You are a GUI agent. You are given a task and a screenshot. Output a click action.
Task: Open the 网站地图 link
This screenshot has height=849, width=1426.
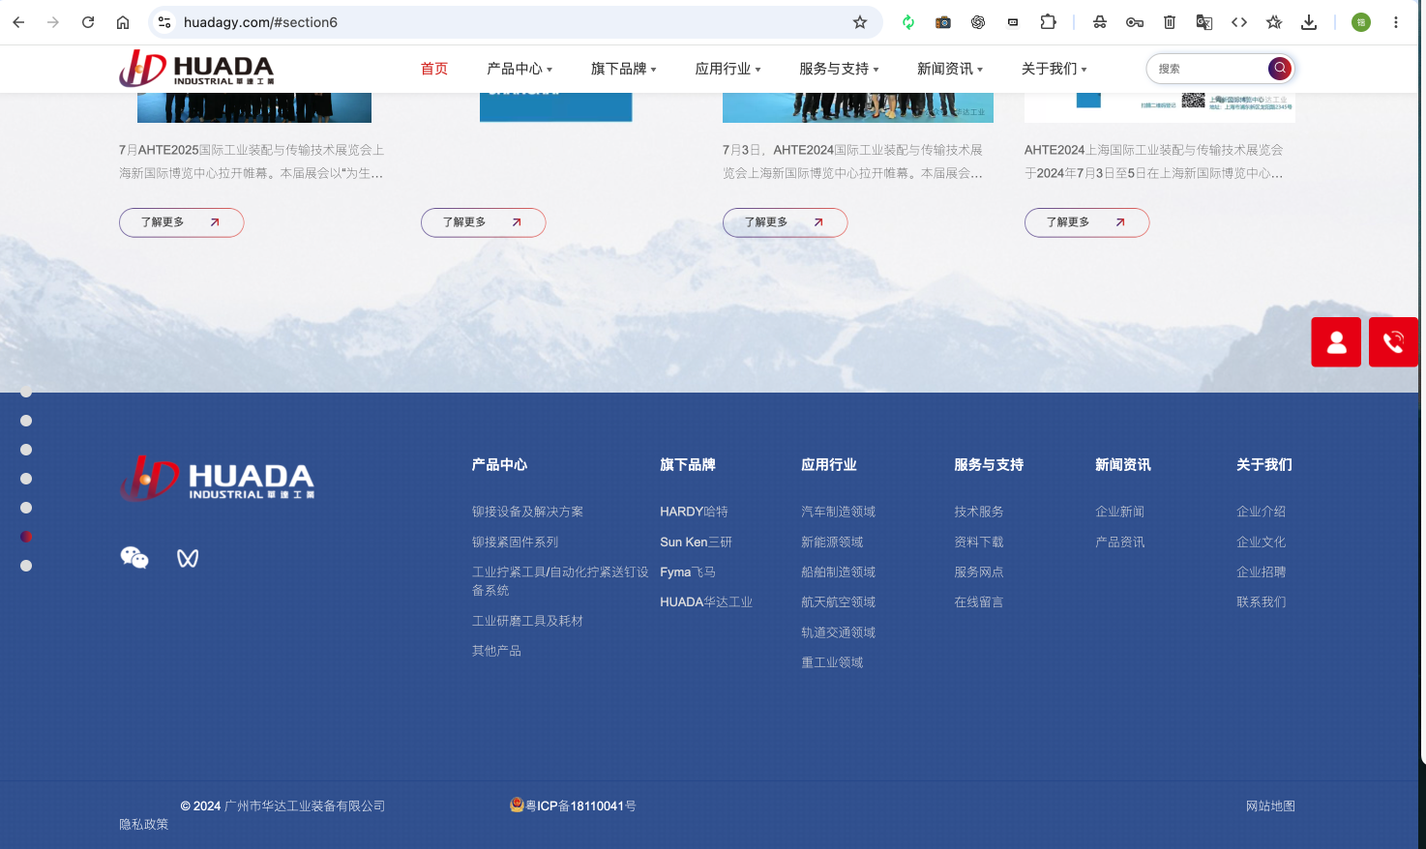1270,805
